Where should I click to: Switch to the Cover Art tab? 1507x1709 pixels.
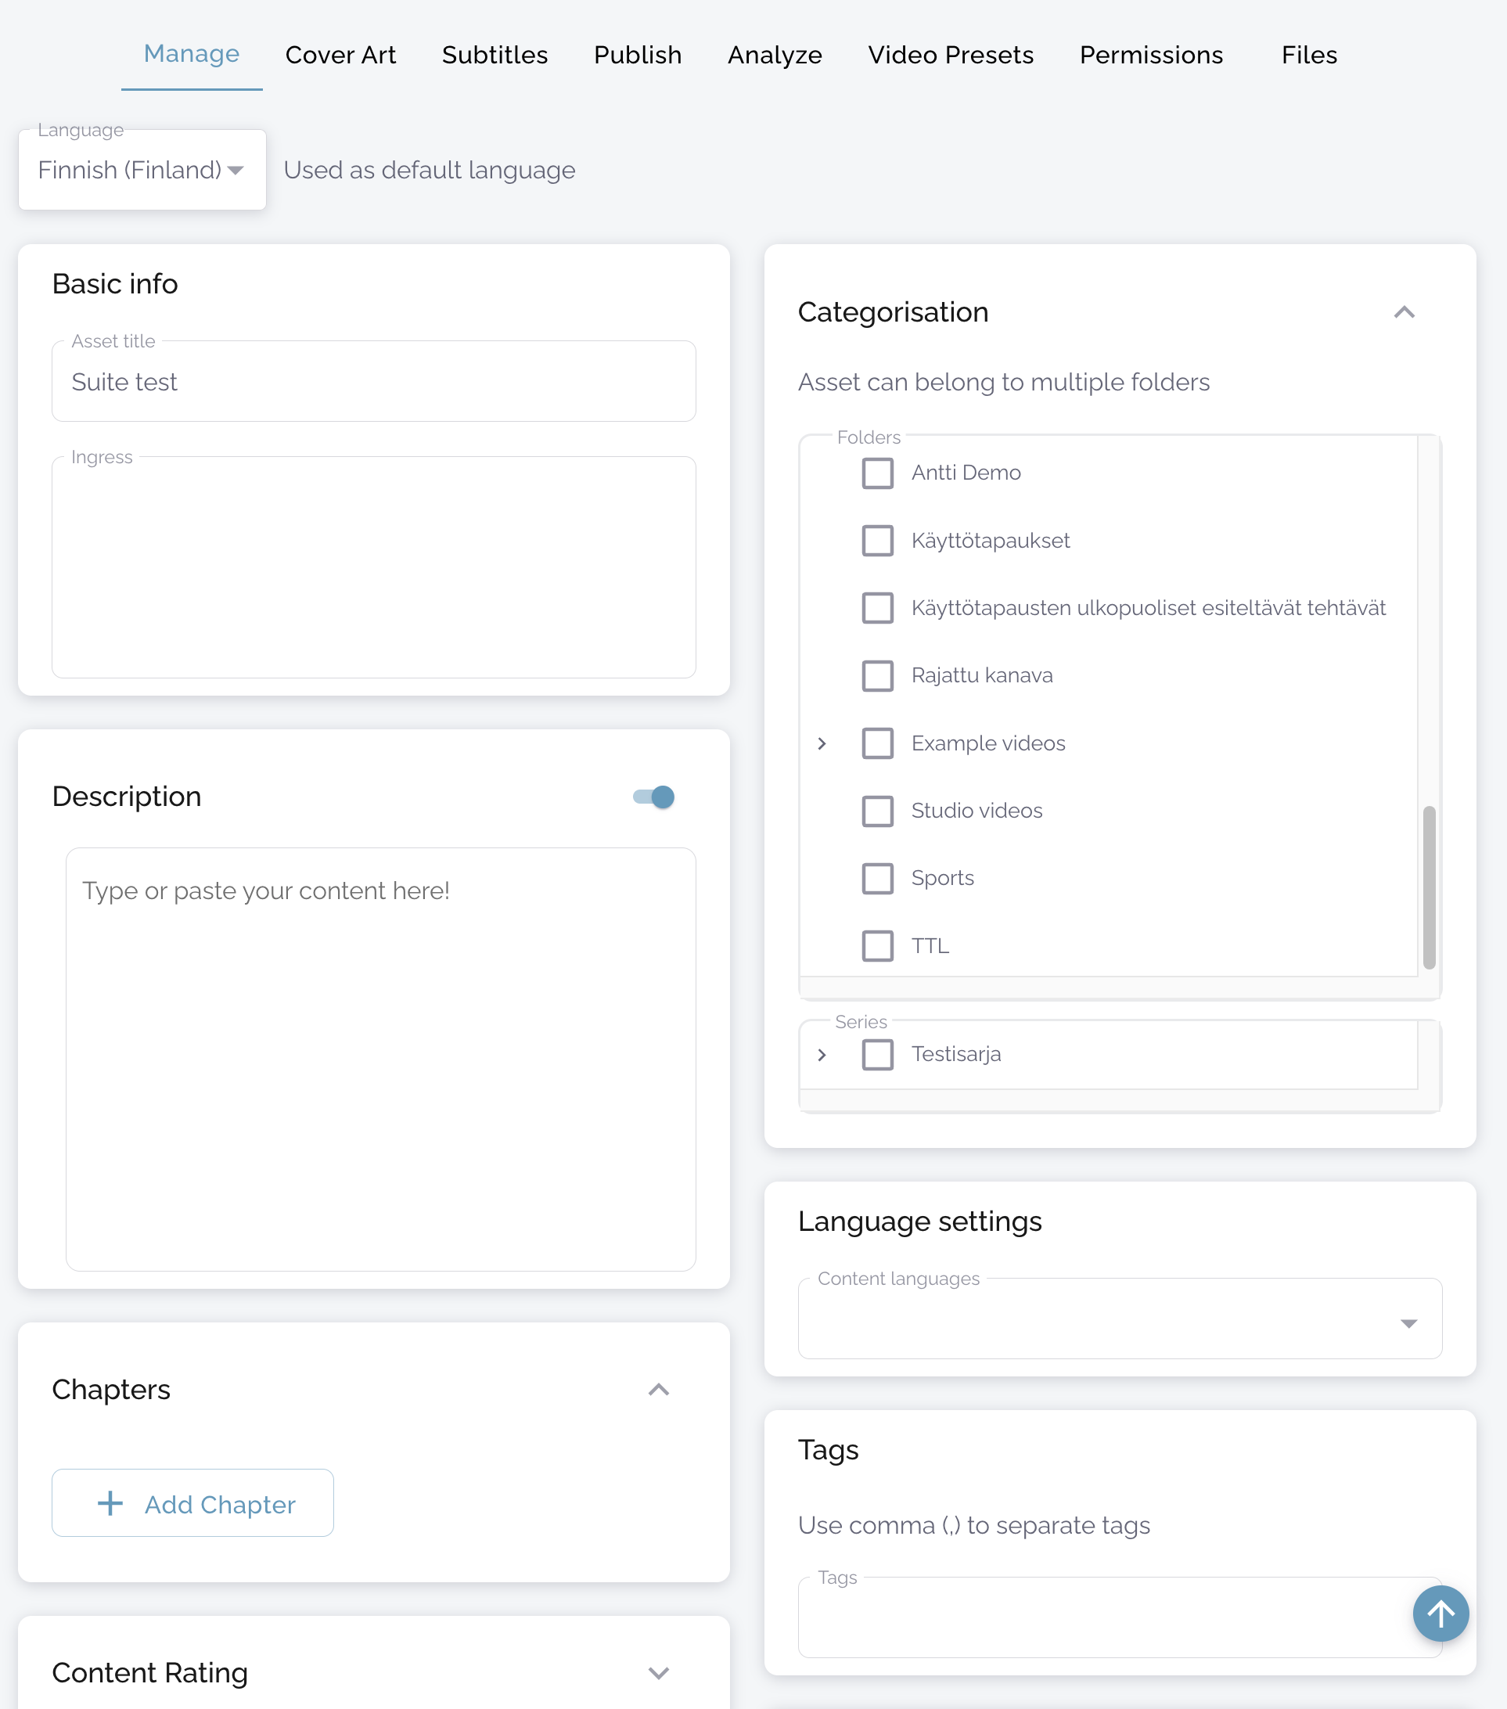pyautogui.click(x=340, y=56)
